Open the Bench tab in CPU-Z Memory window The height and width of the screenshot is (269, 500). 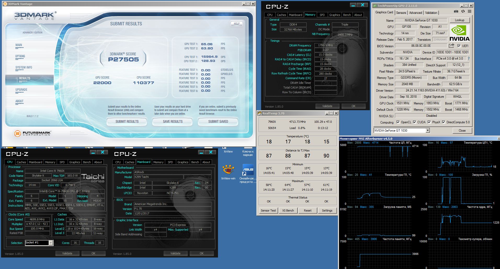point(347,15)
